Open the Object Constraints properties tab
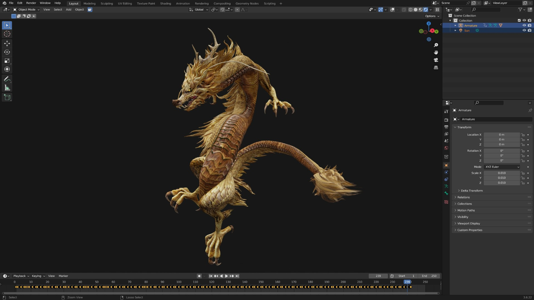The height and width of the screenshot is (300, 534). click(x=446, y=179)
